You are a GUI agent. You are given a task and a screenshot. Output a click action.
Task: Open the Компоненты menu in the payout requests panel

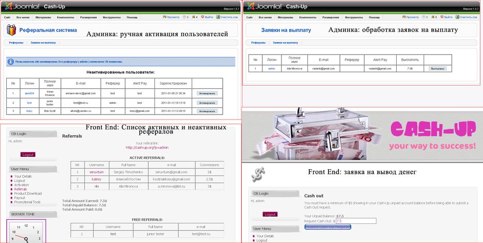[x=308, y=18]
